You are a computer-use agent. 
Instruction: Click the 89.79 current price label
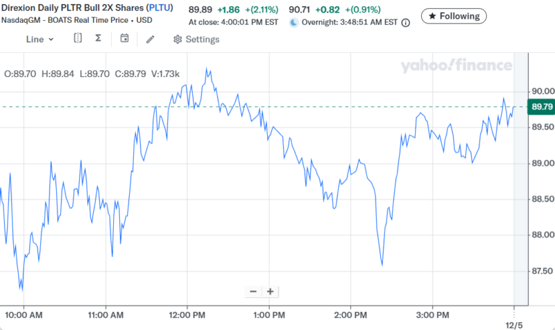click(540, 107)
